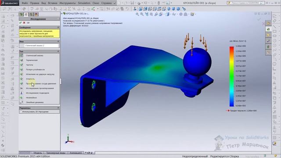The height and width of the screenshot is (158, 281).
Task: Open the ConfigurationManager tab
Action: point(31,14)
